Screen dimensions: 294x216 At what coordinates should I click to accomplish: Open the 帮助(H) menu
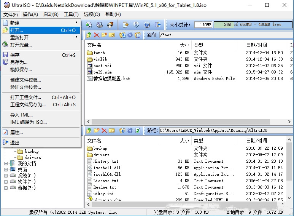(x=113, y=14)
